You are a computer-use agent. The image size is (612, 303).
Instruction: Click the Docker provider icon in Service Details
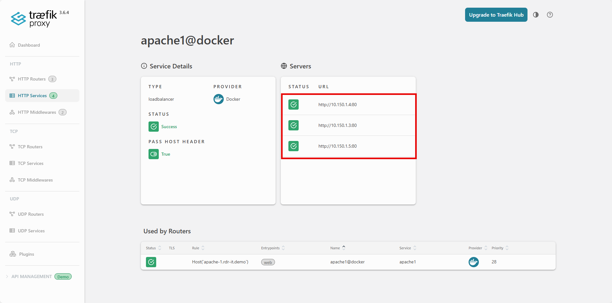(x=218, y=99)
